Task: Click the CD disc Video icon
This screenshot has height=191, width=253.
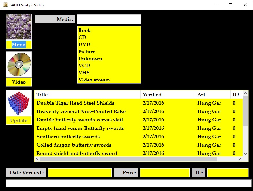Action: pos(19,64)
